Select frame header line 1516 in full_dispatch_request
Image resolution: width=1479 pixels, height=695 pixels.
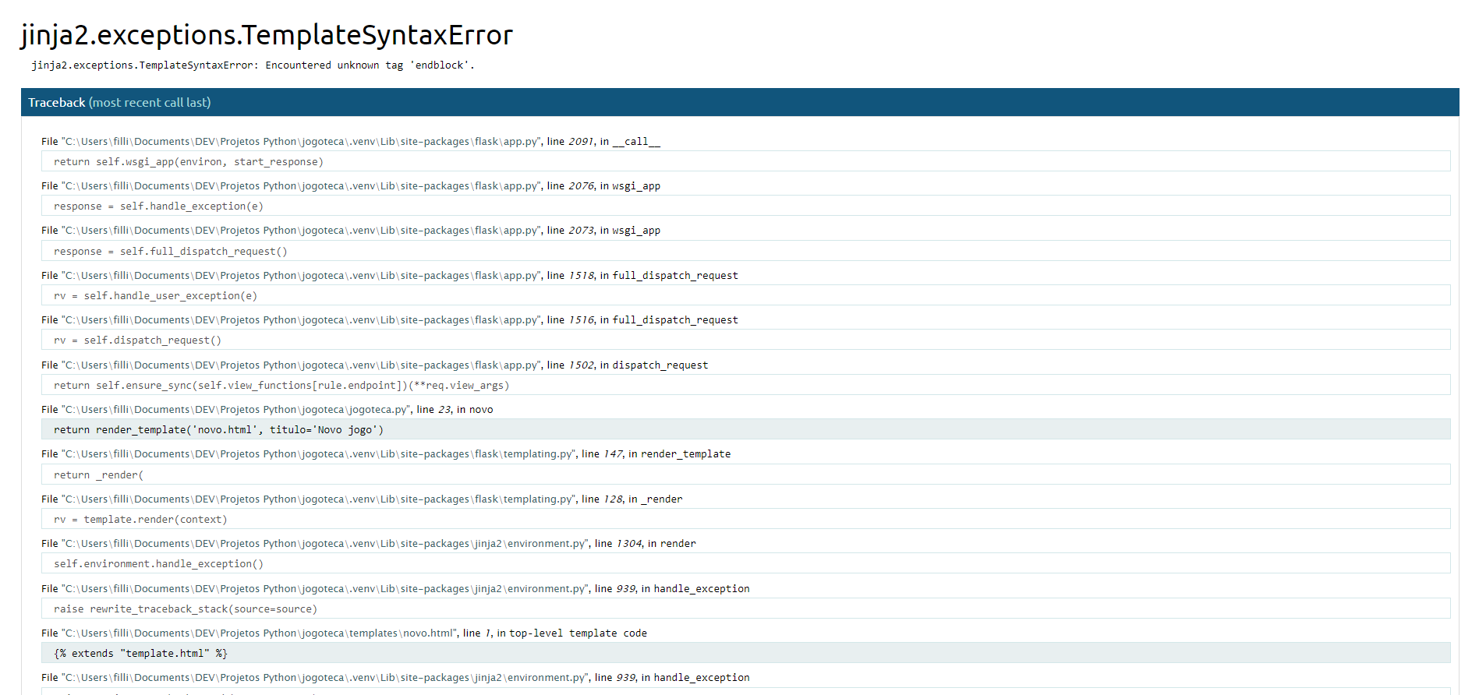[390, 319]
